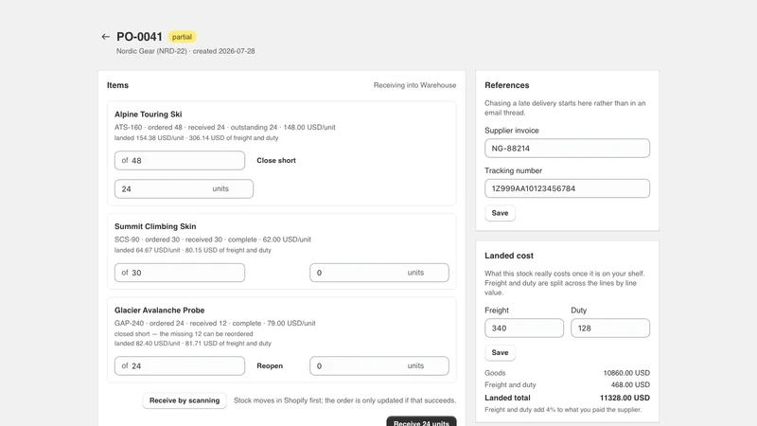Click the yellow partial status badge
Screen dimensions: 757x426
[182, 37]
